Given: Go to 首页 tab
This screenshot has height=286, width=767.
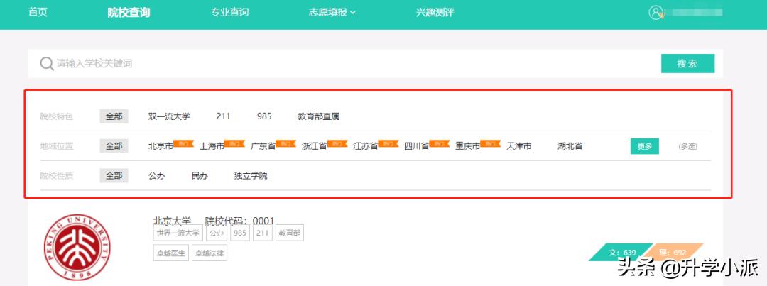Looking at the screenshot, I should coord(38,12).
